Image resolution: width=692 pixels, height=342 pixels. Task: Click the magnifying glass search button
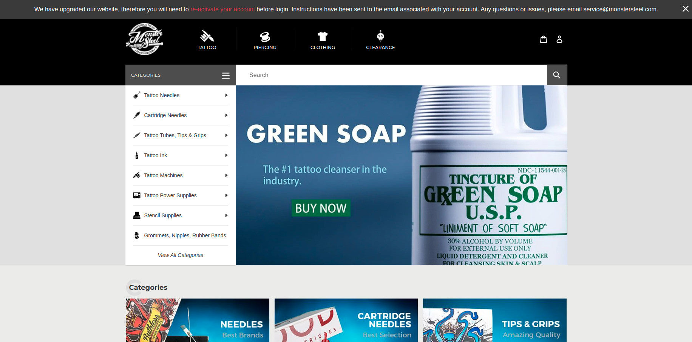[x=556, y=75]
